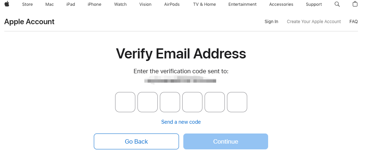389x162 pixels.
Task: Navigate to the Watch section
Action: [120, 4]
